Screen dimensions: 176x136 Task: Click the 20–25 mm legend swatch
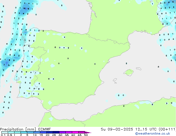(49, 132)
